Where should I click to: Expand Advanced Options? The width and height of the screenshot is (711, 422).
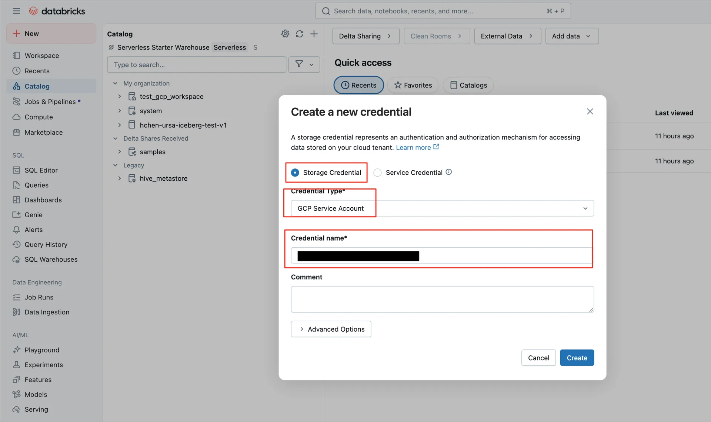tap(331, 329)
